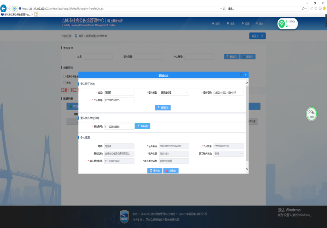Image resolution: width=327 pixels, height=228 pixels.
Task: Open 设置 settings in header menu
Action: (245, 24)
